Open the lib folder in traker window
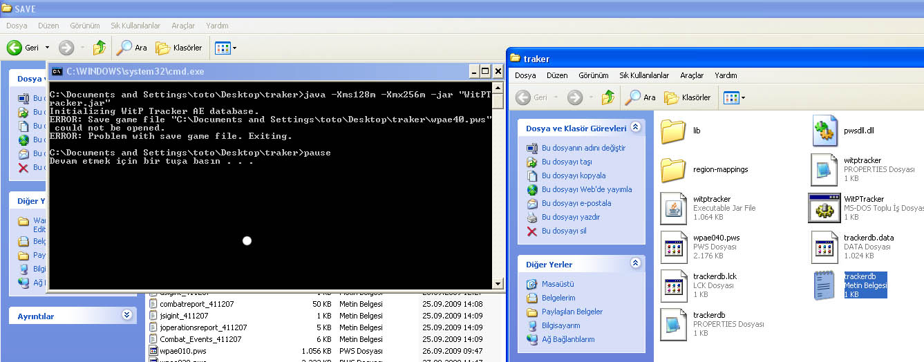This screenshot has width=924, height=362. pos(672,131)
